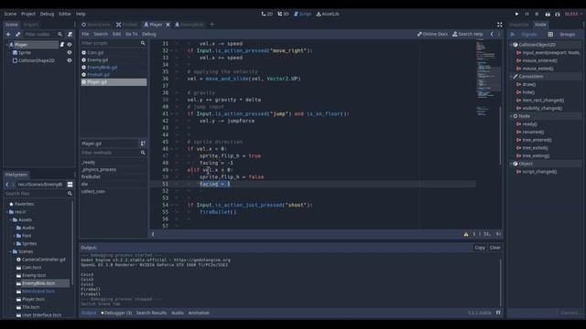This screenshot has width=586, height=329.
Task: Pause the running scene
Action: coord(527,14)
